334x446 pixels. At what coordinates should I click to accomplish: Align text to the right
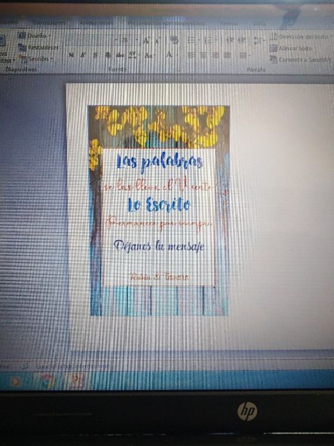click(x=215, y=55)
